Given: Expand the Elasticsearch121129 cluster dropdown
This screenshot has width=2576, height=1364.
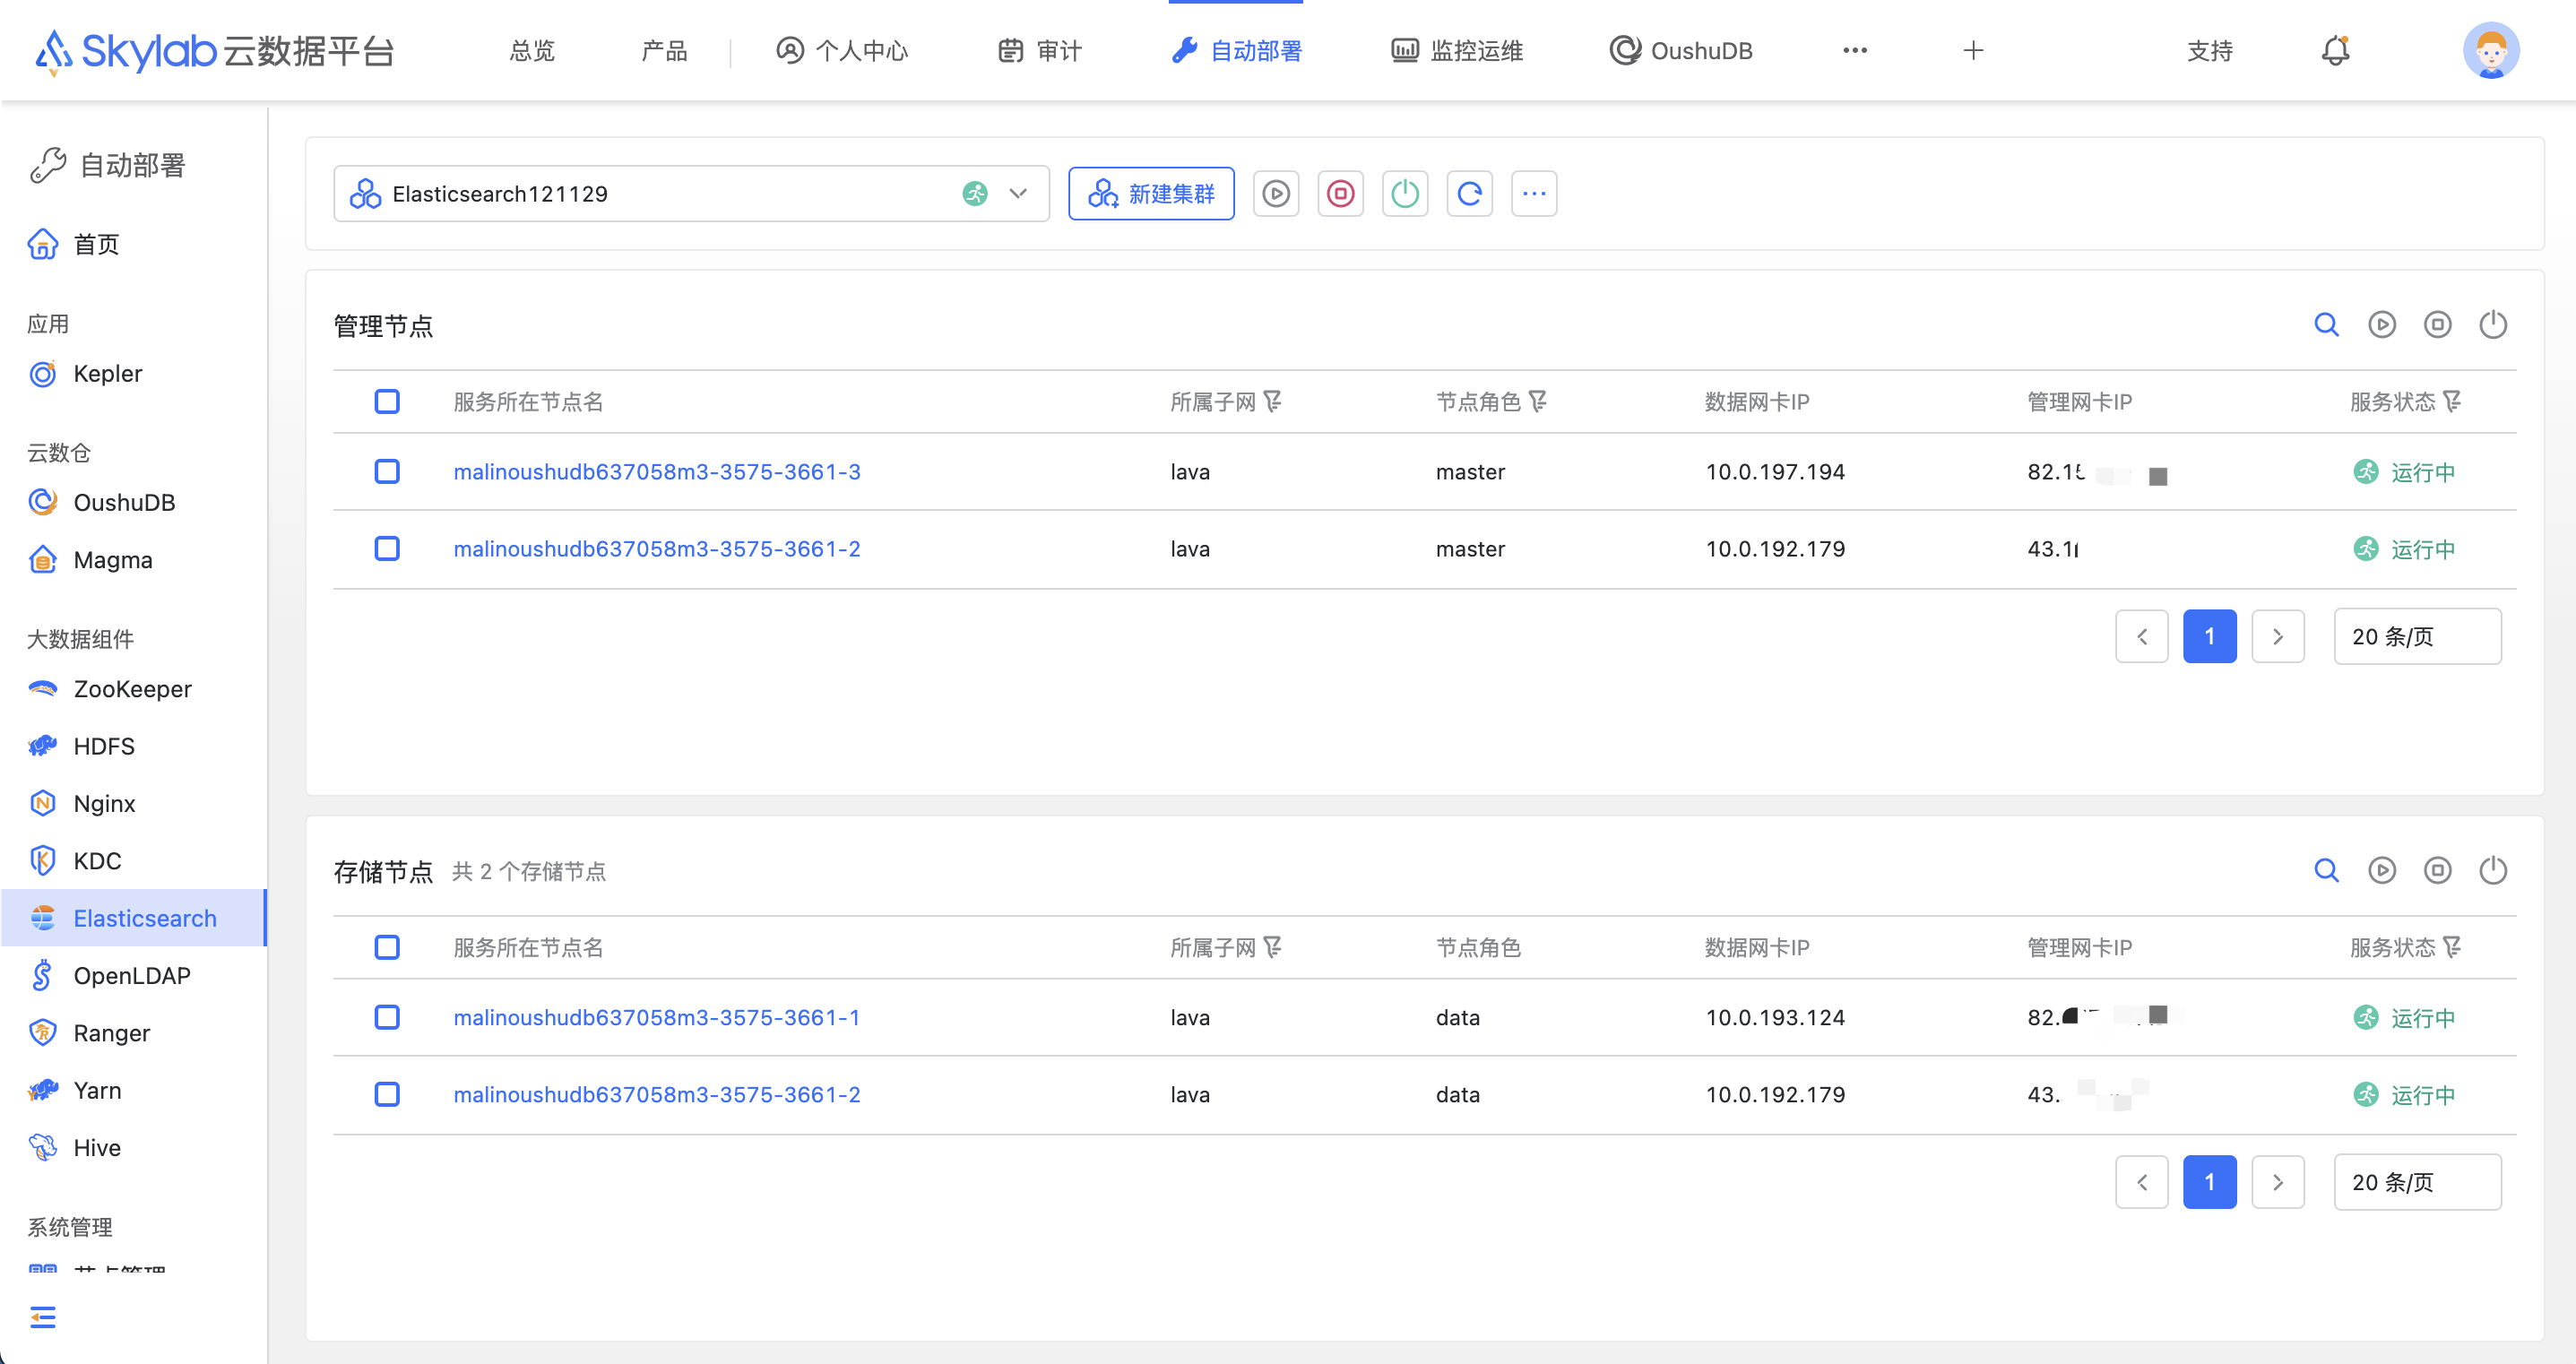Looking at the screenshot, I should pos(691,193).
